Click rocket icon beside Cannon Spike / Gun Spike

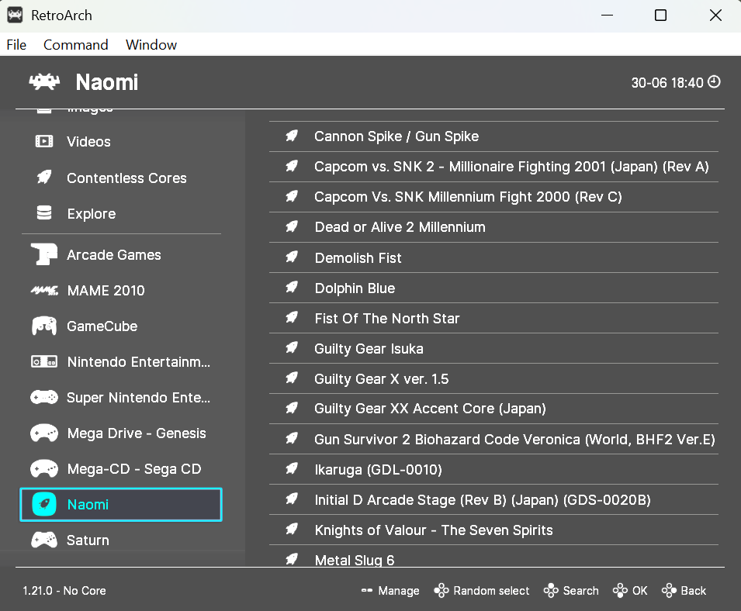click(292, 136)
